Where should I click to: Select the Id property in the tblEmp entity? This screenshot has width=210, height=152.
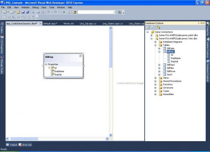click(x=55, y=68)
